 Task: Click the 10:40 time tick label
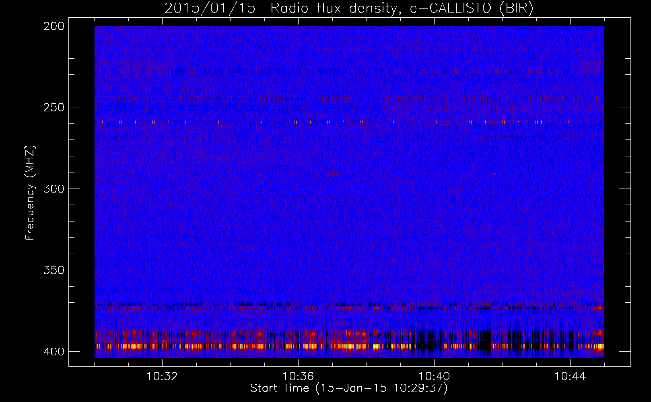click(434, 377)
